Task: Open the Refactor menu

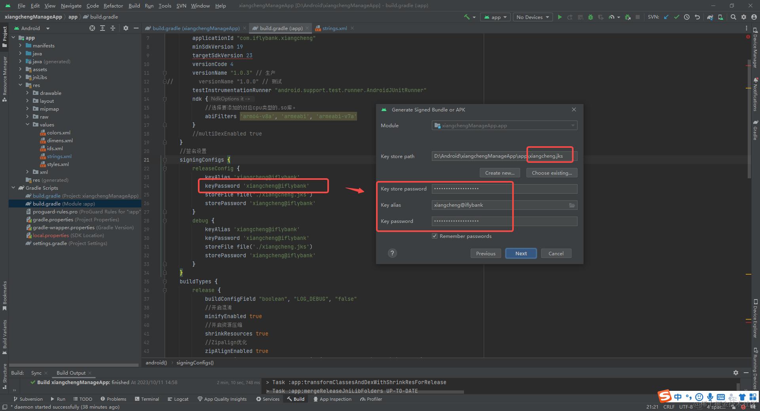Action: pyautogui.click(x=113, y=6)
